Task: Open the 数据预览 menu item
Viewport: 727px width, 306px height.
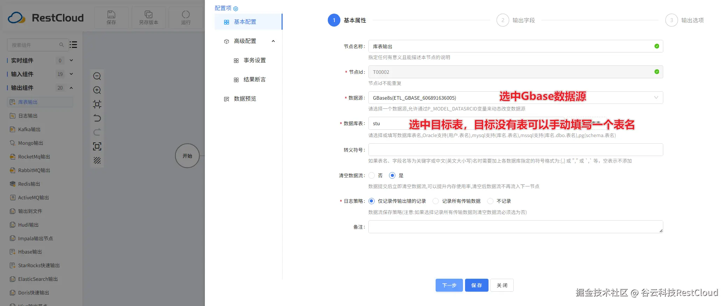Action: (x=245, y=99)
